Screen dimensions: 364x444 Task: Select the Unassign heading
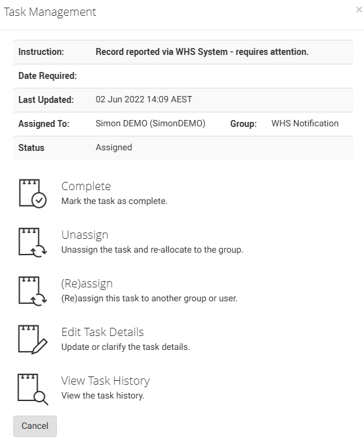[85, 235]
